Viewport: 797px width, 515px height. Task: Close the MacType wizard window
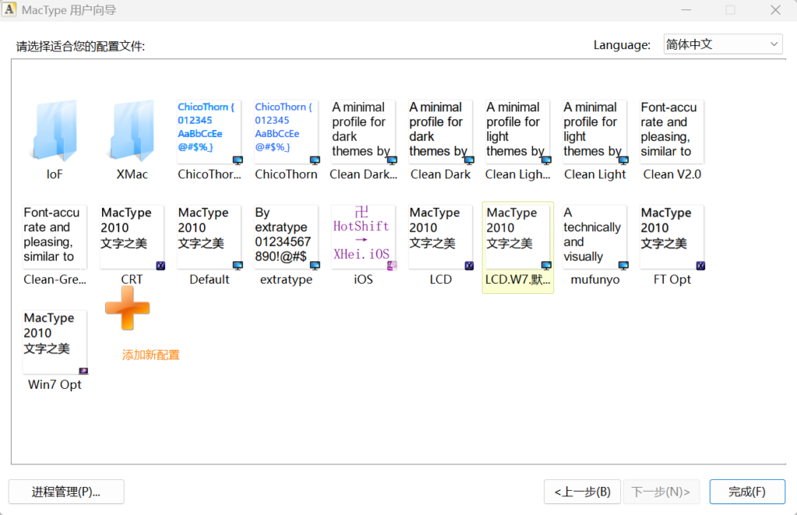coord(775,10)
